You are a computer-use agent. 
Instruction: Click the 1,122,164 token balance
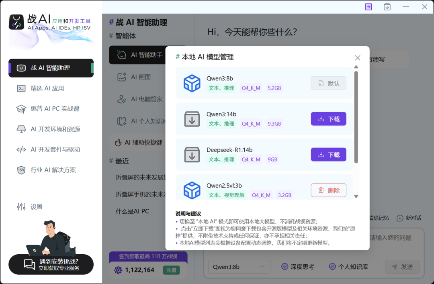140,270
